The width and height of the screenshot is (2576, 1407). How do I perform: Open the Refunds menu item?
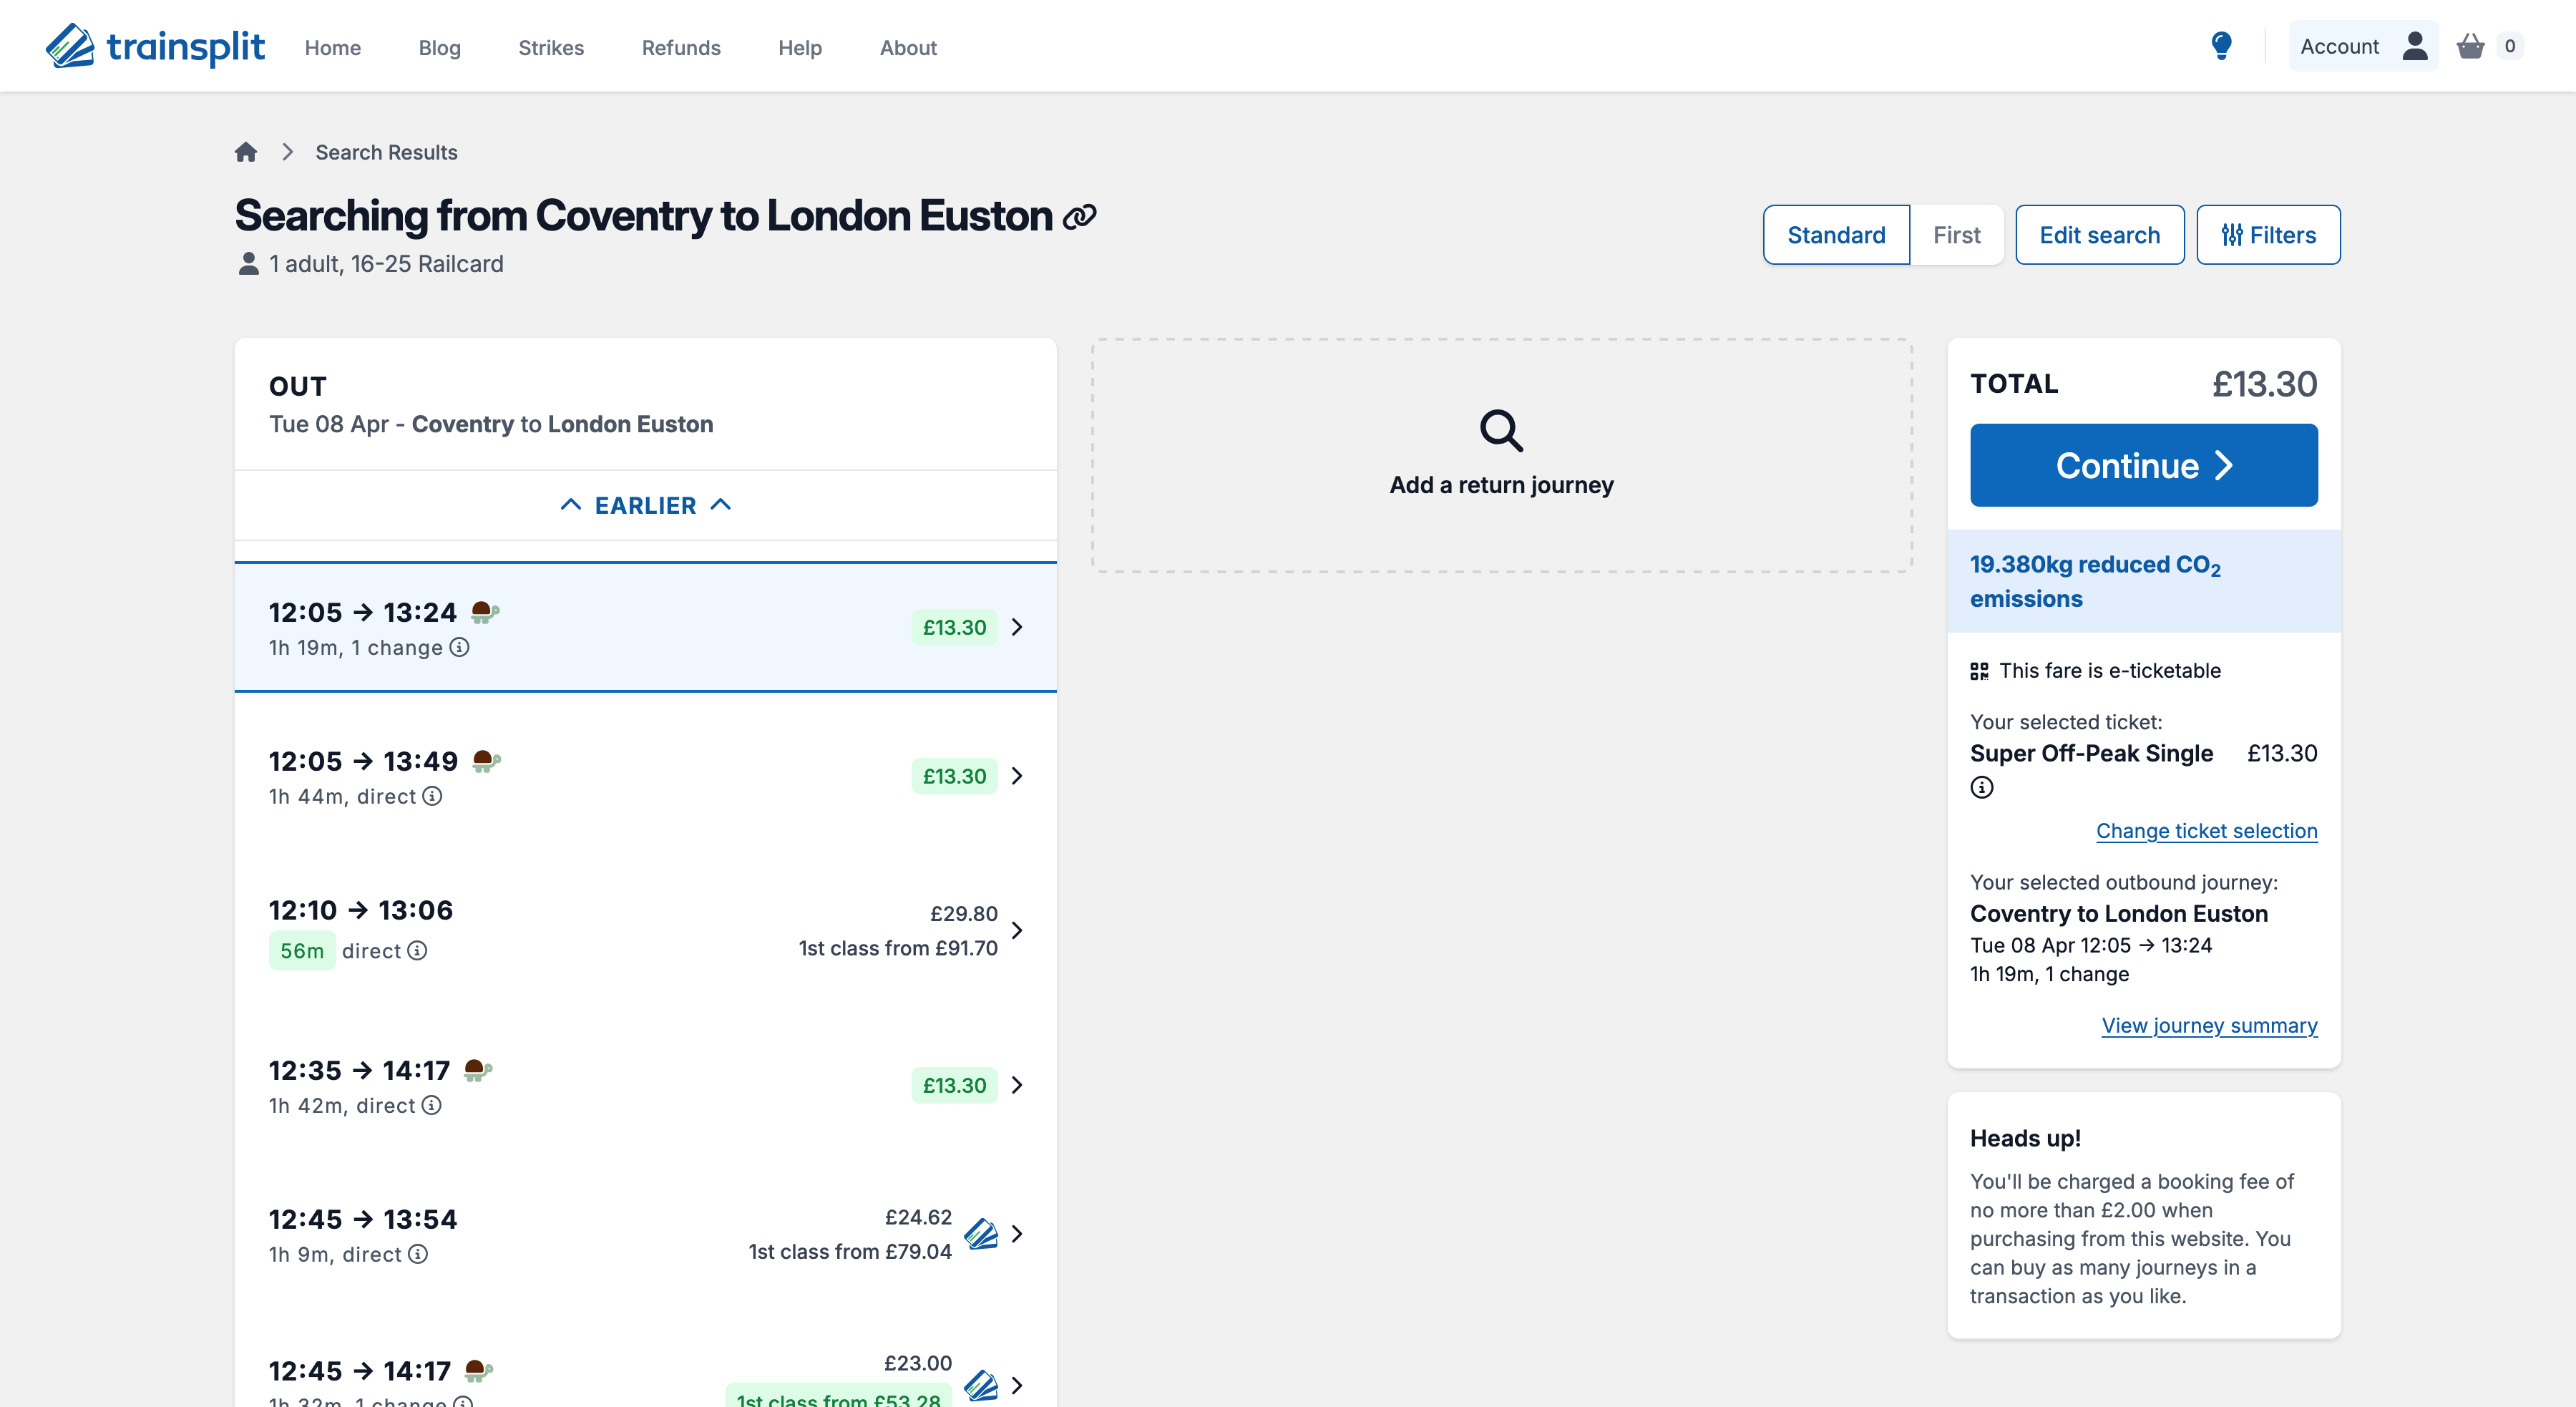click(680, 48)
